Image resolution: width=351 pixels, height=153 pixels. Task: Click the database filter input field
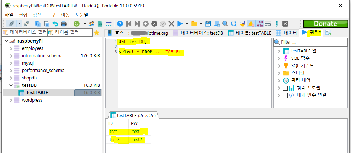pos(25,33)
